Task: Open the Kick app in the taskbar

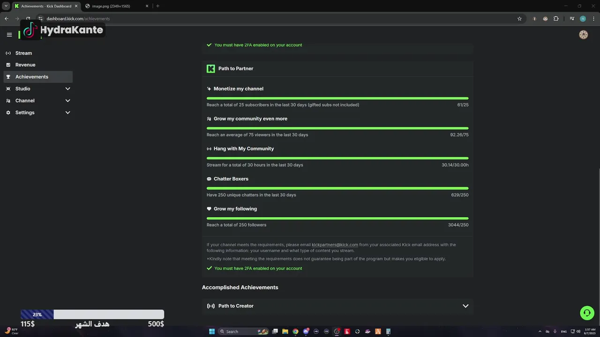Action: coord(347,331)
